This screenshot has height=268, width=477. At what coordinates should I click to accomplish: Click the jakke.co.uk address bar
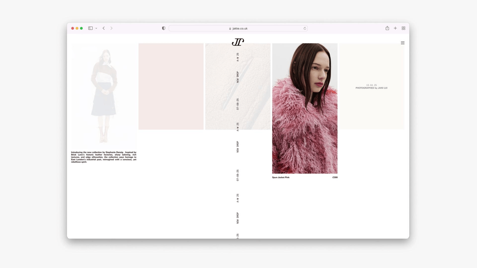coord(238,28)
